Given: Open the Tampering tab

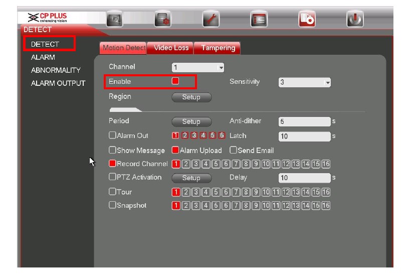Looking at the screenshot, I should 218,48.
